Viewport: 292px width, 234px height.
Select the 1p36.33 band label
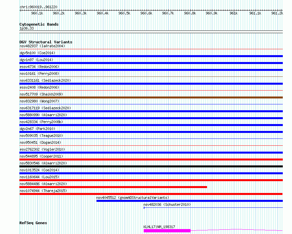tap(27, 28)
